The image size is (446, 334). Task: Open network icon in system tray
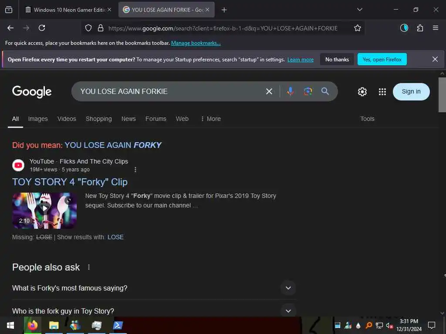tap(379, 325)
